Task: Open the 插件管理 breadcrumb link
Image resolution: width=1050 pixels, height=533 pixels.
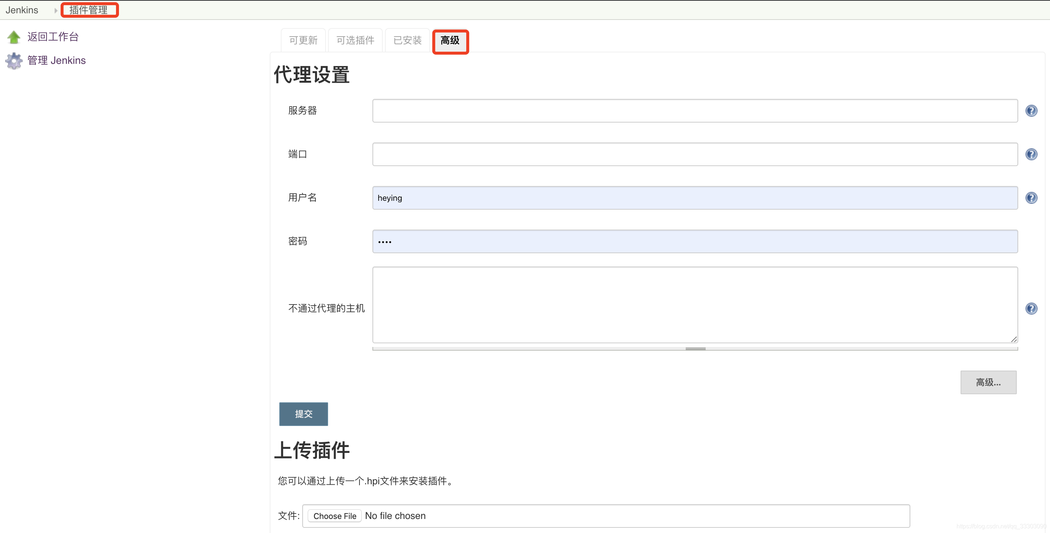Action: coord(89,10)
